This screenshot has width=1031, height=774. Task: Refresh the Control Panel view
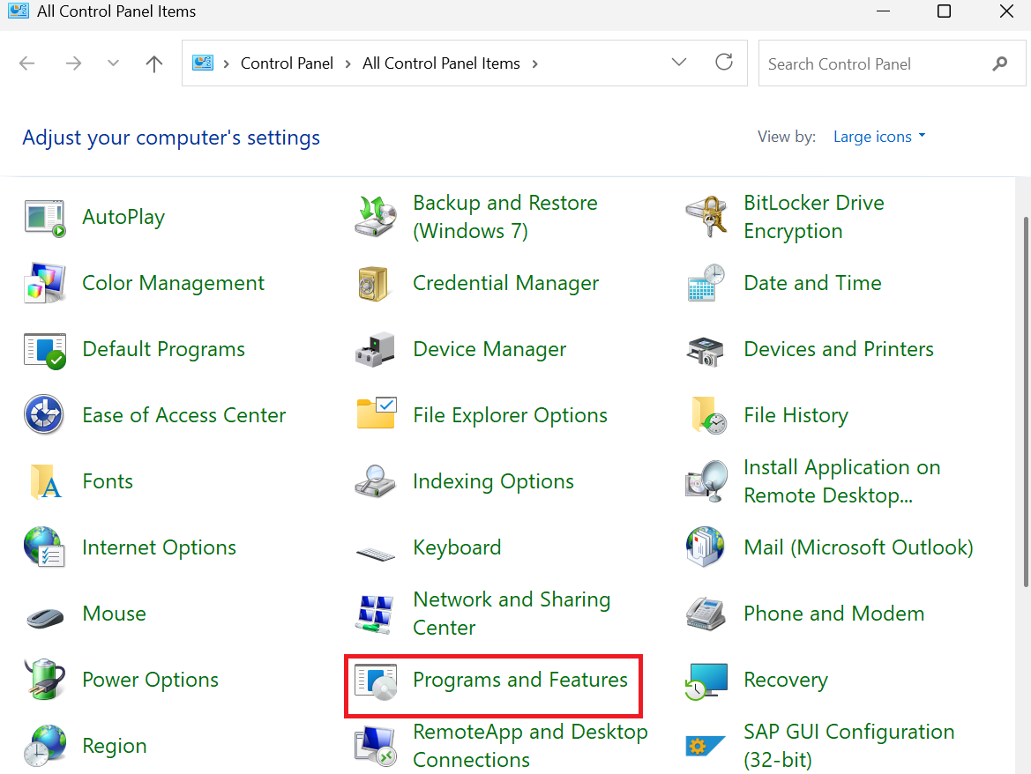tap(724, 63)
